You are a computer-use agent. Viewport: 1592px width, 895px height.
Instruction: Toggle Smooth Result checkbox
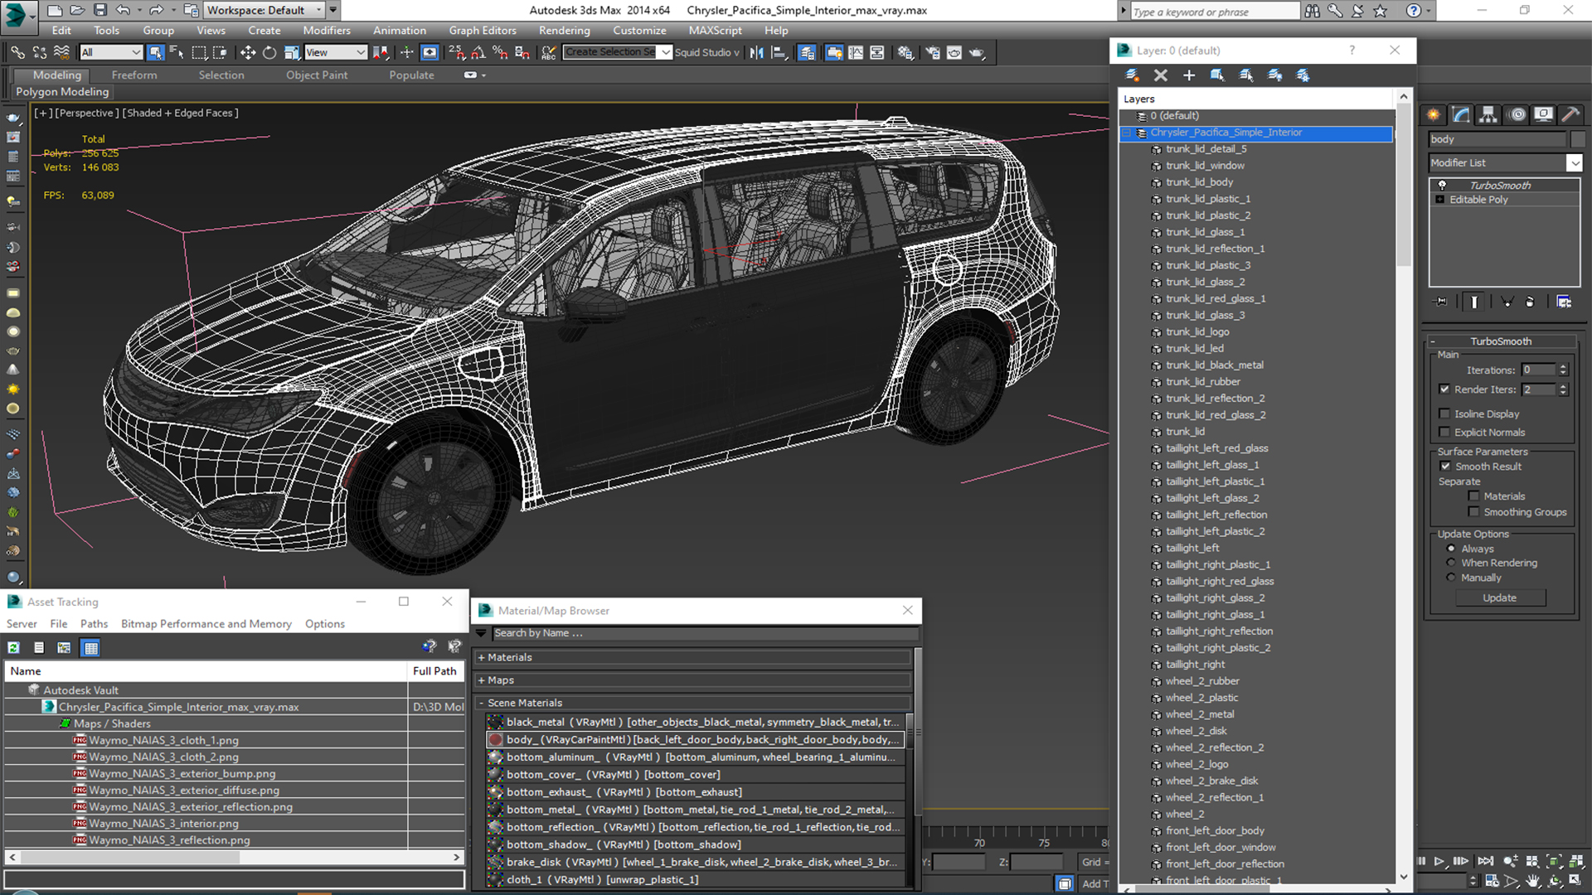tap(1445, 466)
